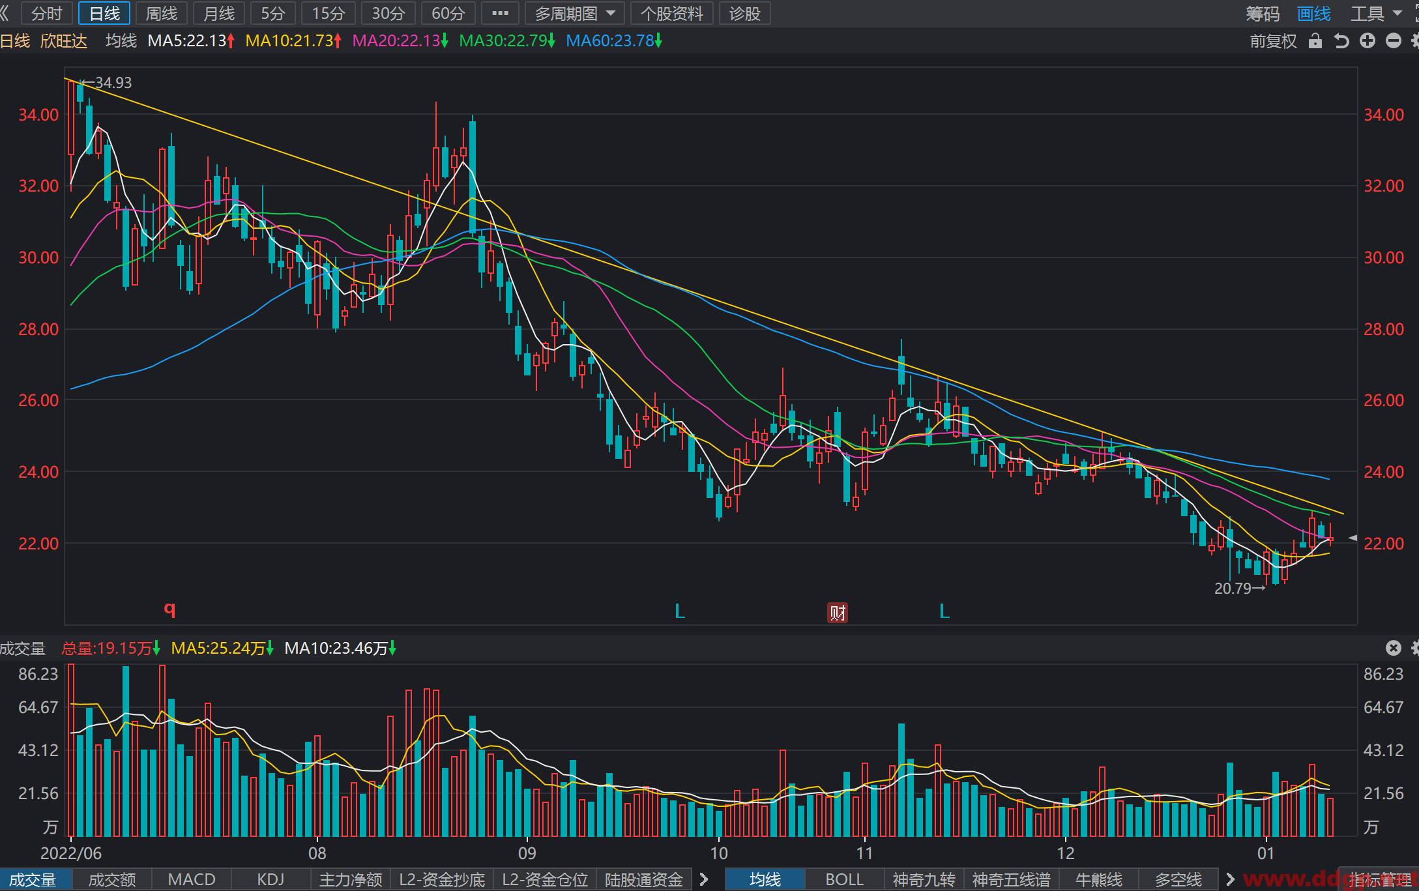Click the MA60:23.78 moving average label
1419x891 pixels.
(x=614, y=41)
